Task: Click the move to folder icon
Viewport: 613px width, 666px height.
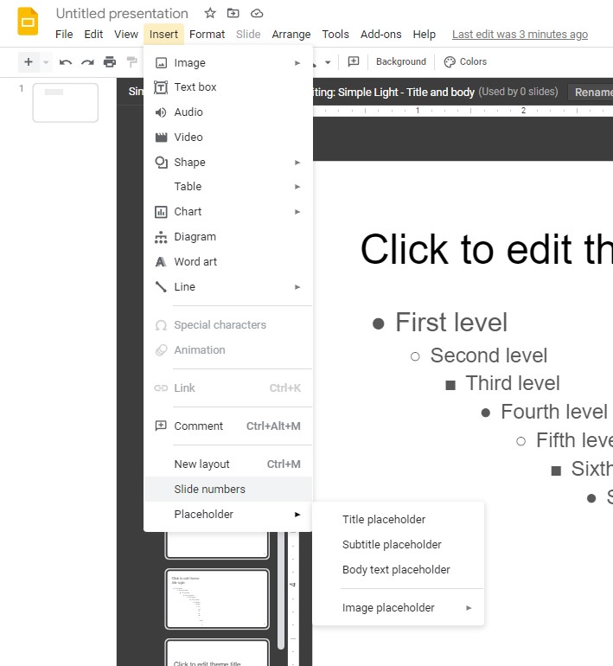Action: tap(233, 13)
